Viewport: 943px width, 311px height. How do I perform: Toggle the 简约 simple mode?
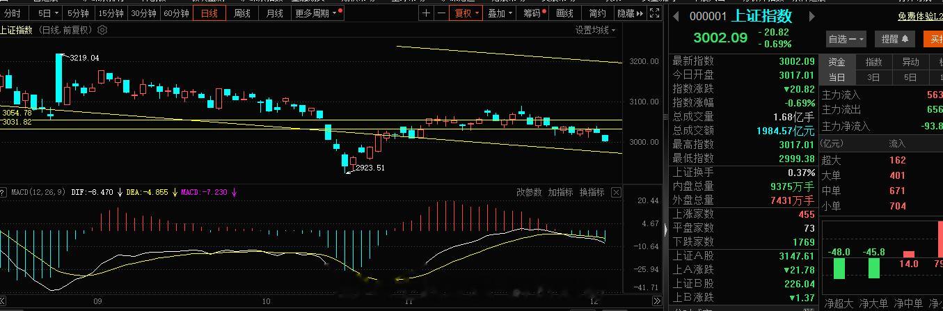pos(597,13)
